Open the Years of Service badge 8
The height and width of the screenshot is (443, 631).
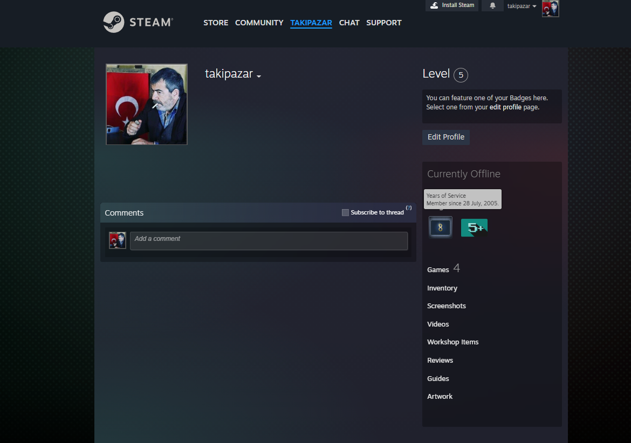(440, 227)
